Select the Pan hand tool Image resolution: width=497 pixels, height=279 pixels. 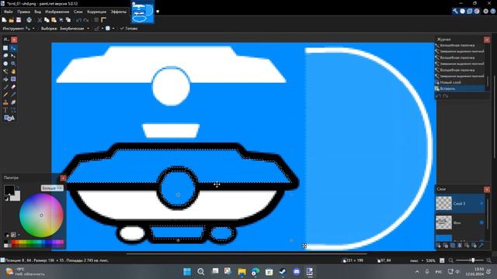[x=13, y=71]
